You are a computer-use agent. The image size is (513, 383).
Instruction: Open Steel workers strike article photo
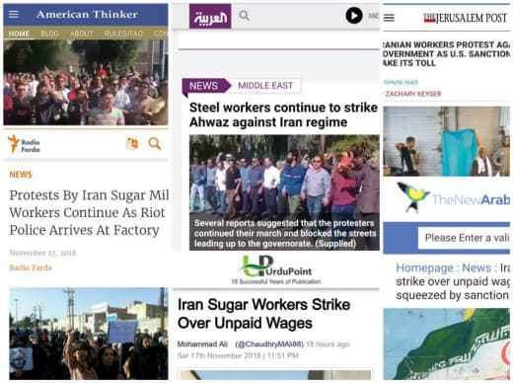(284, 192)
